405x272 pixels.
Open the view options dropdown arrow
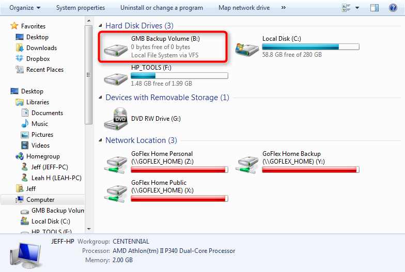[x=357, y=8]
